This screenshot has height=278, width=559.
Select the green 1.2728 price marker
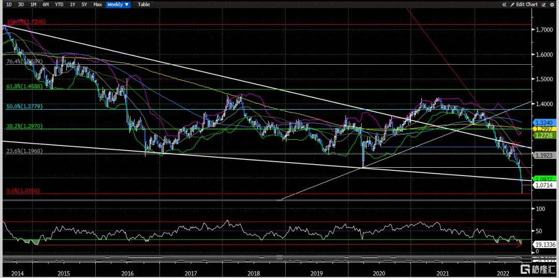point(544,135)
